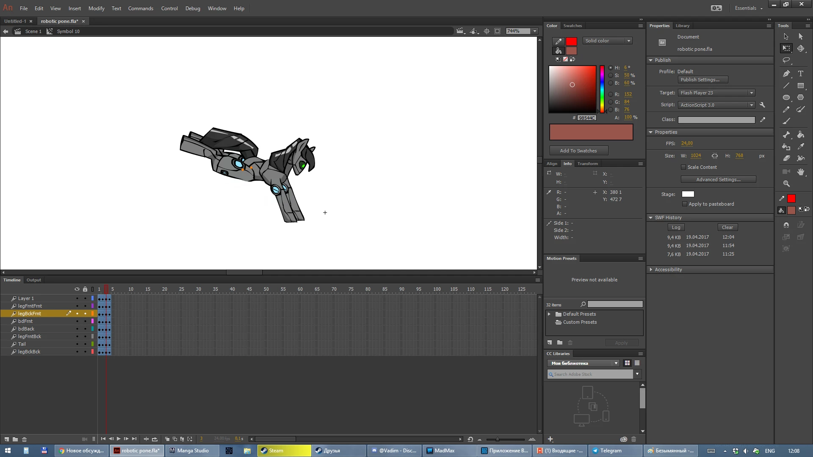
Task: Select the Hand tool
Action: pyautogui.click(x=801, y=172)
